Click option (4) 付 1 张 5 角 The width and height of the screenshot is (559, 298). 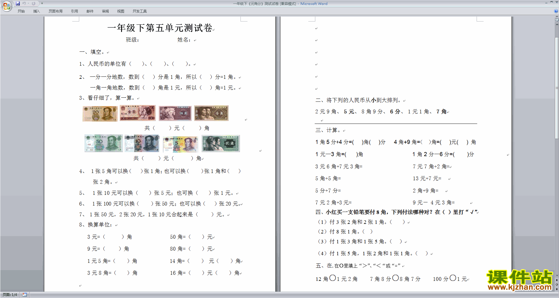tap(372, 254)
